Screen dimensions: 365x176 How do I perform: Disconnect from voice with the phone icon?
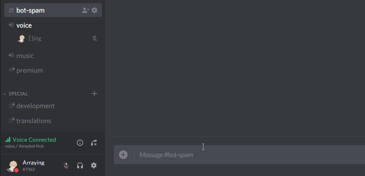pos(94,143)
